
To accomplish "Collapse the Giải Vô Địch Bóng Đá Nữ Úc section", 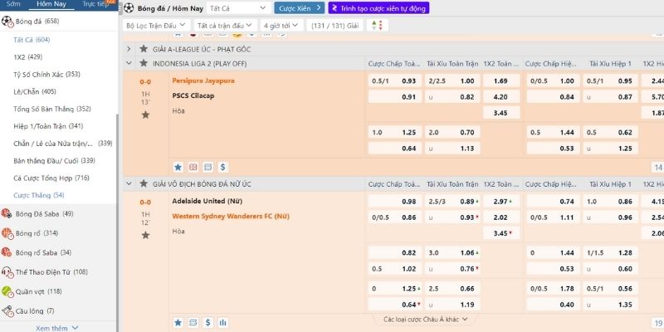I will click(x=129, y=183).
